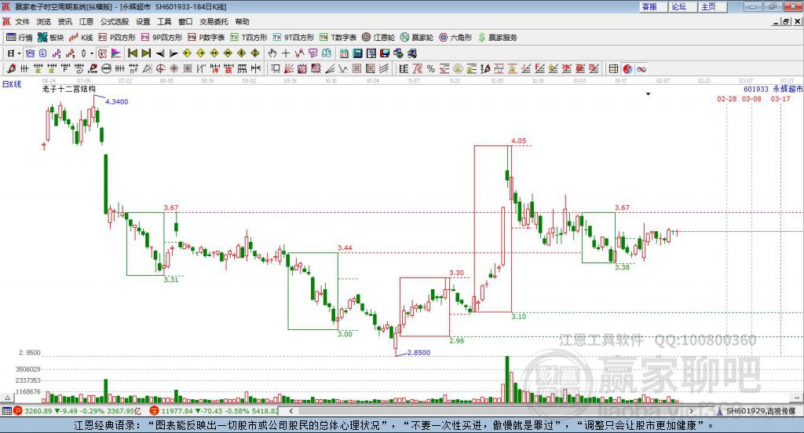The height and width of the screenshot is (433, 804).
Task: Click the 江恩轮 (Gann wheel) toolbar icon
Action: [378, 37]
